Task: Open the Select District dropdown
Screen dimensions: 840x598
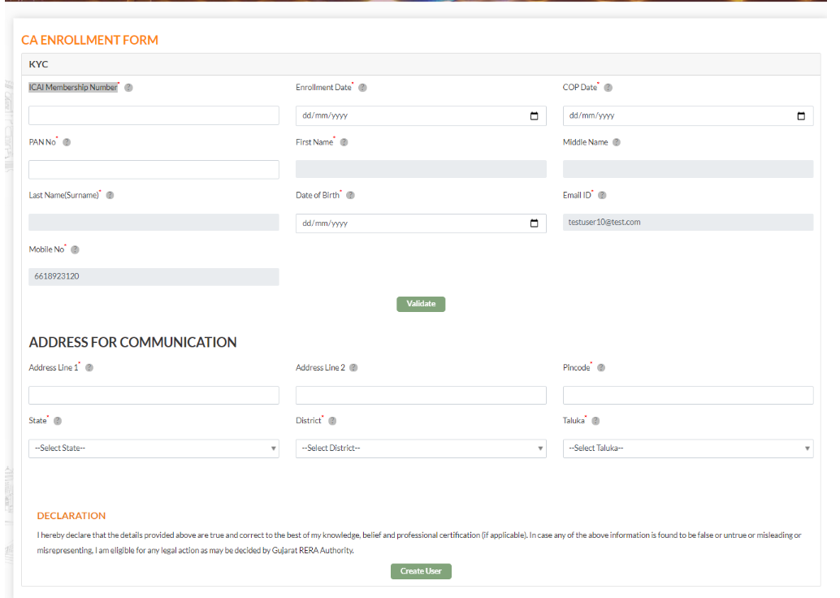Action: 421,448
